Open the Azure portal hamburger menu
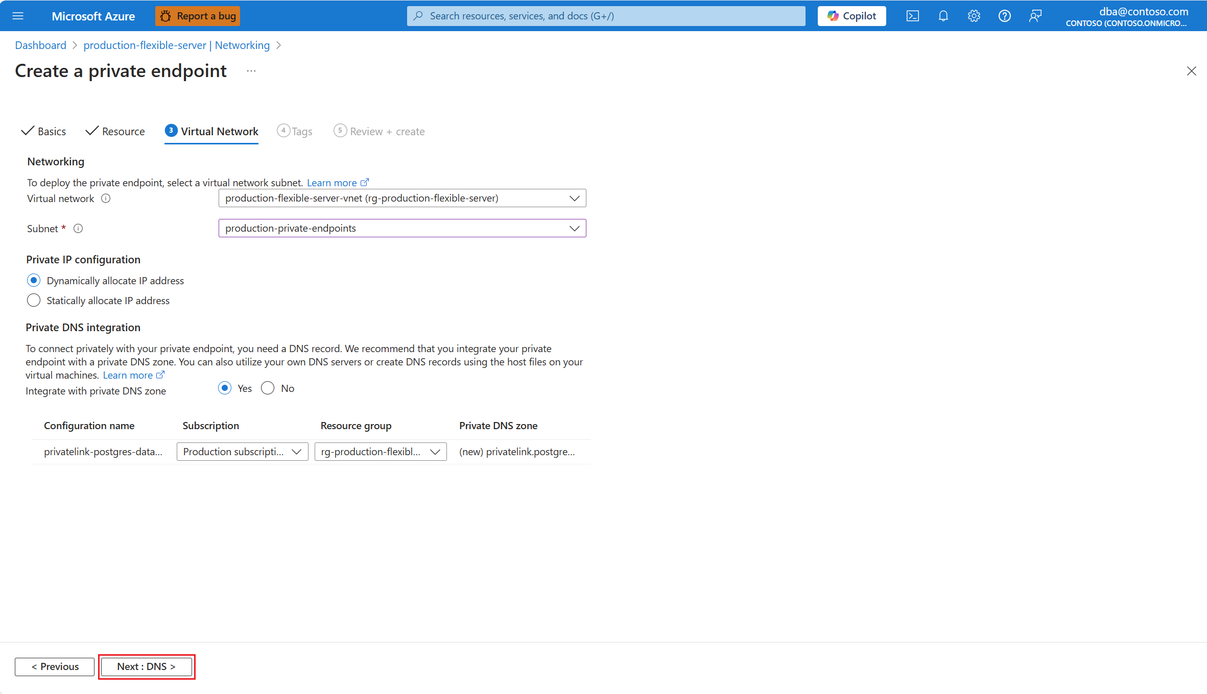The height and width of the screenshot is (694, 1207). click(18, 16)
